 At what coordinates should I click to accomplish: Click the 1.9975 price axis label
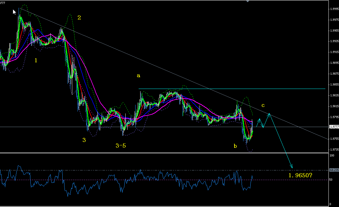click(334, 20)
